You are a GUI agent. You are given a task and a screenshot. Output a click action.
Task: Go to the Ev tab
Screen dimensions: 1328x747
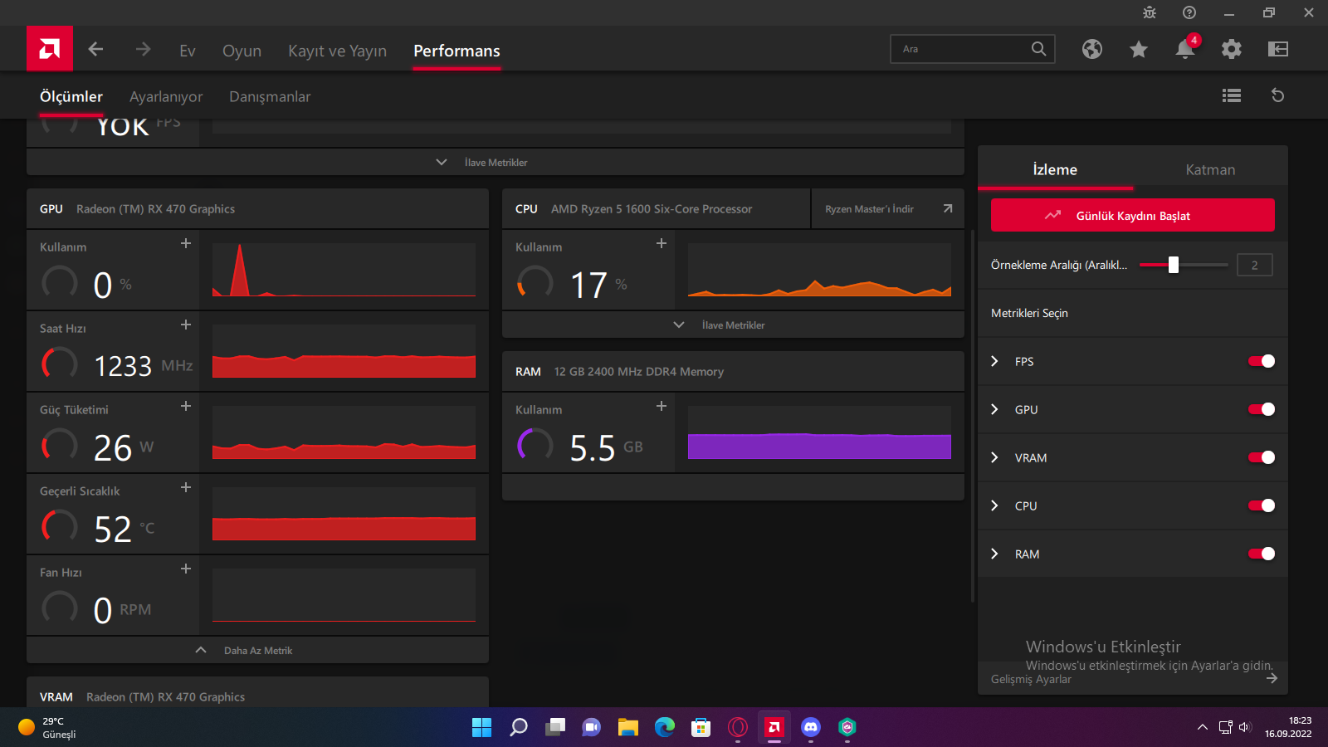click(x=188, y=51)
